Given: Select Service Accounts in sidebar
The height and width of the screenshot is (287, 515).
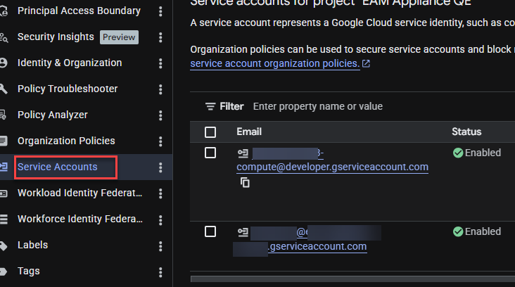Looking at the screenshot, I should coord(58,167).
